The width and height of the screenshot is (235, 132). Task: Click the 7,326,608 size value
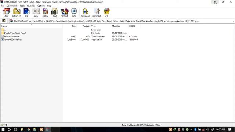tap(71, 40)
